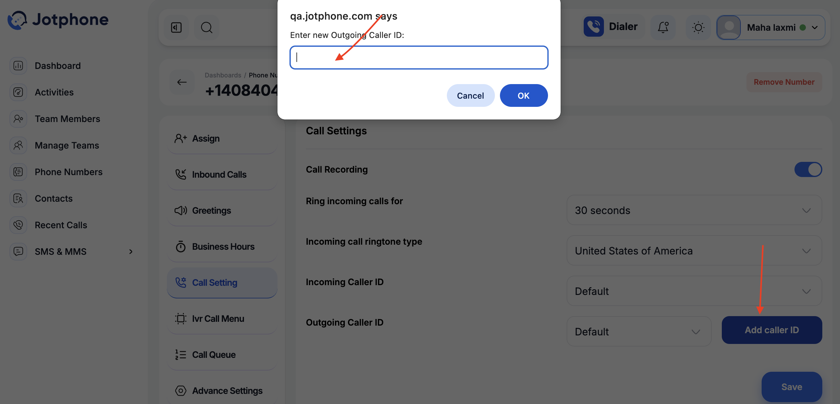Expand the Maha laxmi account chevron
Image resolution: width=840 pixels, height=404 pixels.
[x=815, y=28]
